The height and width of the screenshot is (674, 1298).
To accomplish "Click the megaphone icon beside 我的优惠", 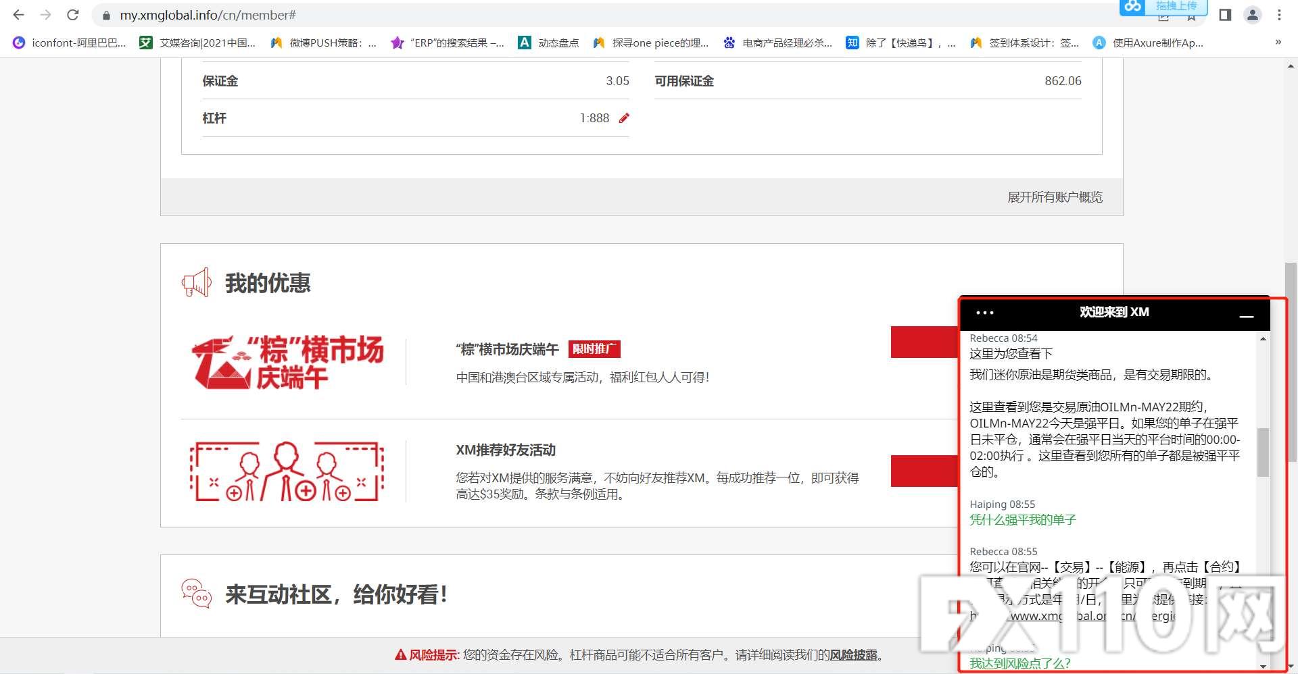I will [x=197, y=282].
